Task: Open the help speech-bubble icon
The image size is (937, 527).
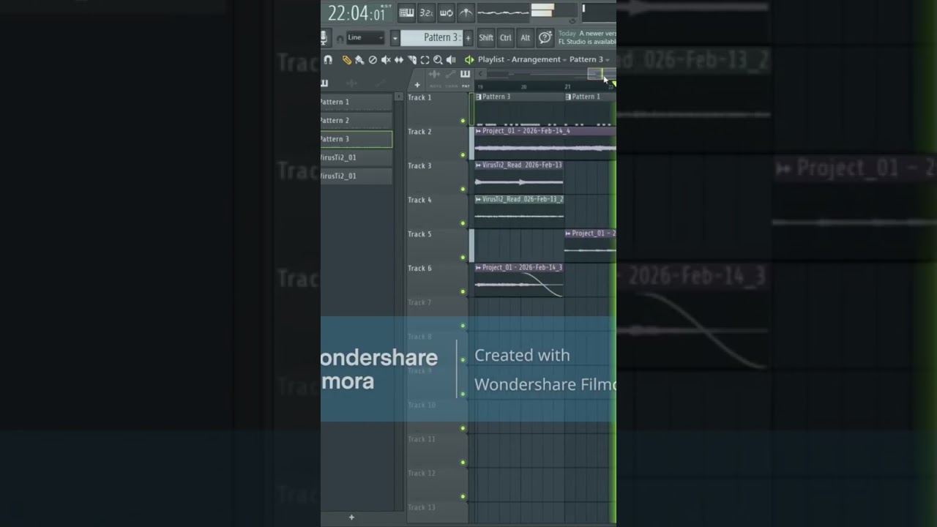Action: tap(545, 37)
